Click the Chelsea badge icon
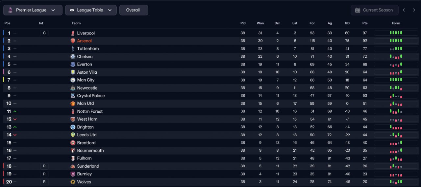 pyautogui.click(x=73, y=57)
